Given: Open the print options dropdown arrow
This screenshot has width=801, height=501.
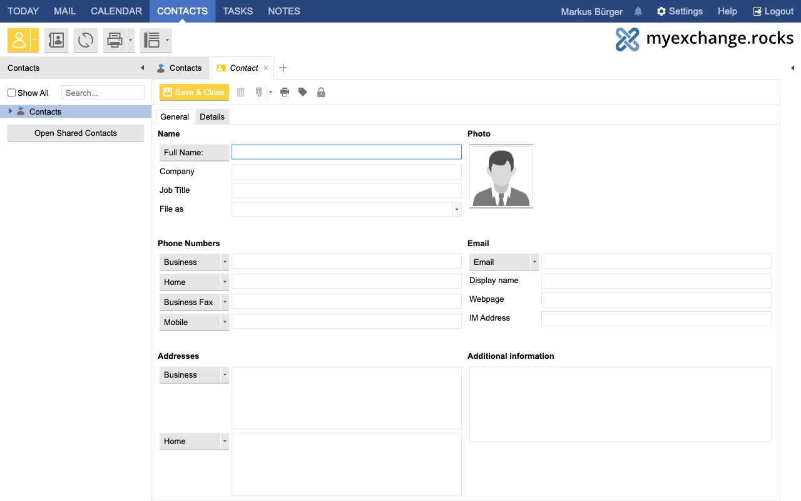Looking at the screenshot, I should (130, 41).
